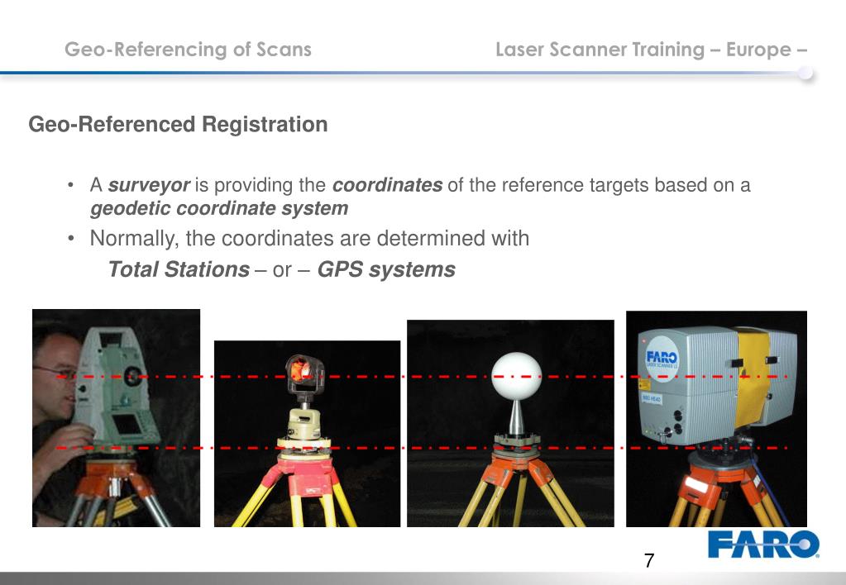The height and width of the screenshot is (585, 846).
Task: Click the line 'Normally, the coordinates are determined with'
Action: point(309,238)
